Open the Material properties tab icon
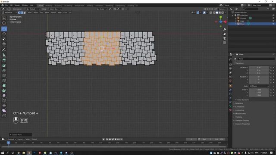Viewport: 276px width, 155px height. pos(230,110)
